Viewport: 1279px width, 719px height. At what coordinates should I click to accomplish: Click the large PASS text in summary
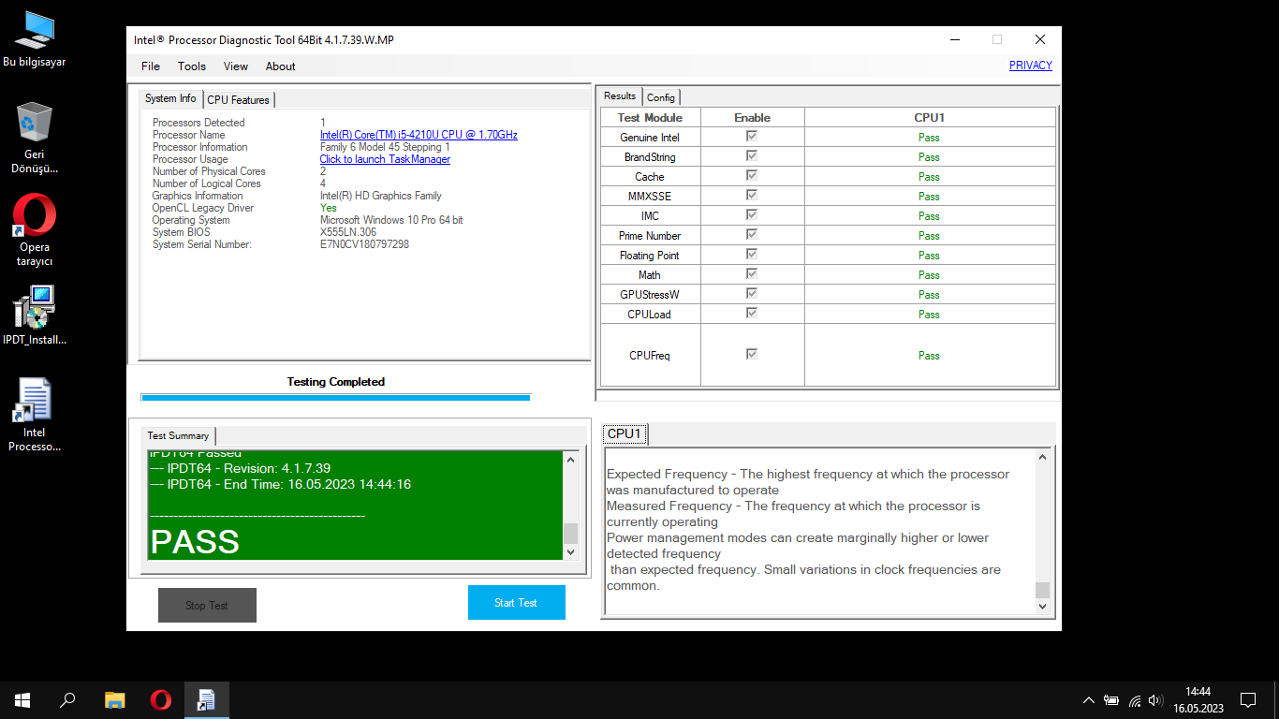click(195, 542)
